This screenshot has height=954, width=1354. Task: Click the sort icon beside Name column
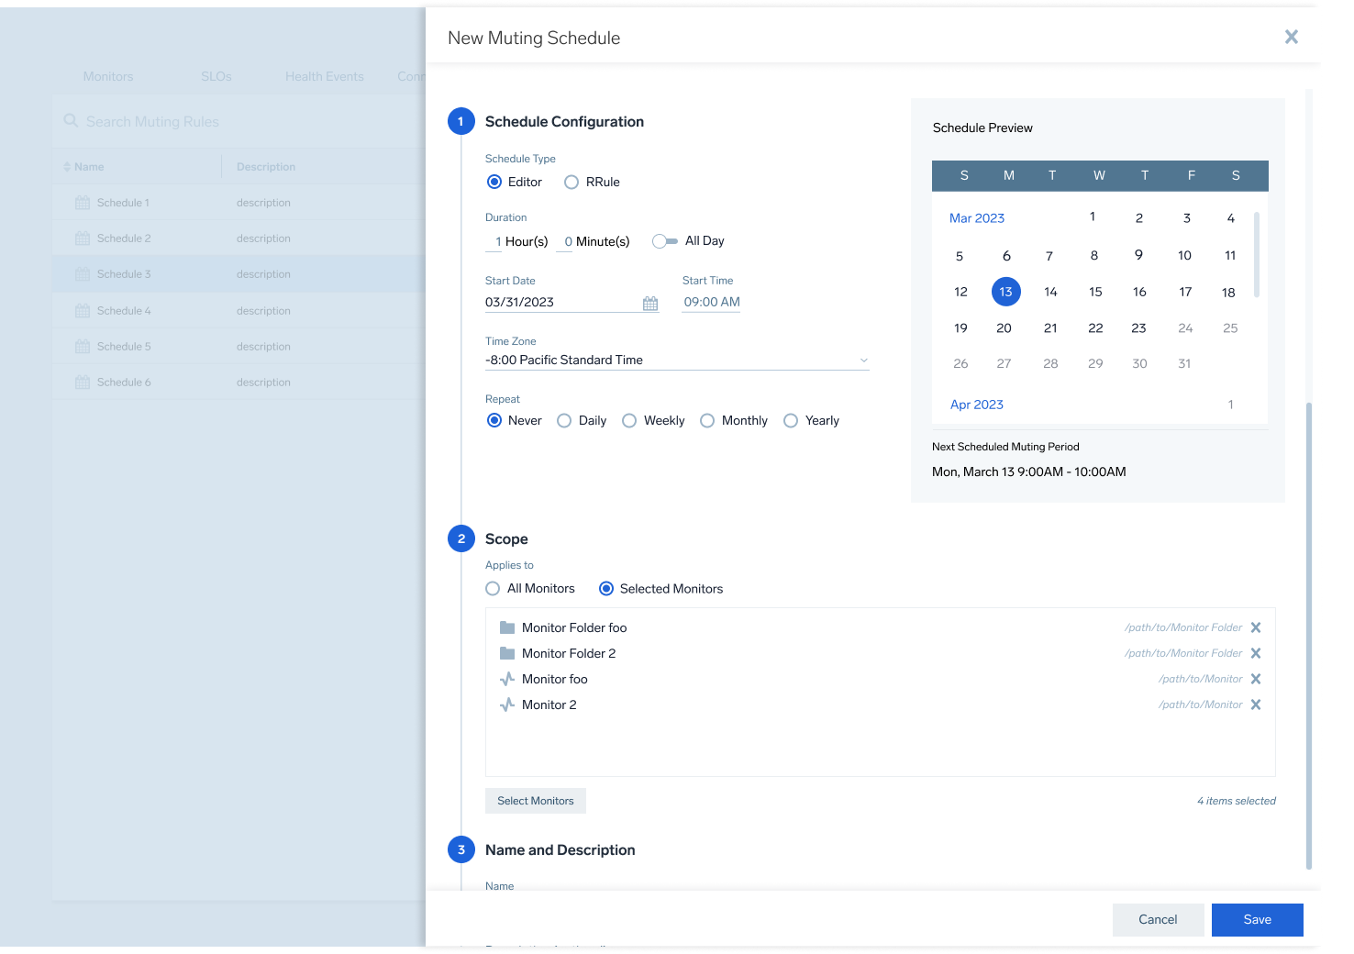pyautogui.click(x=67, y=167)
